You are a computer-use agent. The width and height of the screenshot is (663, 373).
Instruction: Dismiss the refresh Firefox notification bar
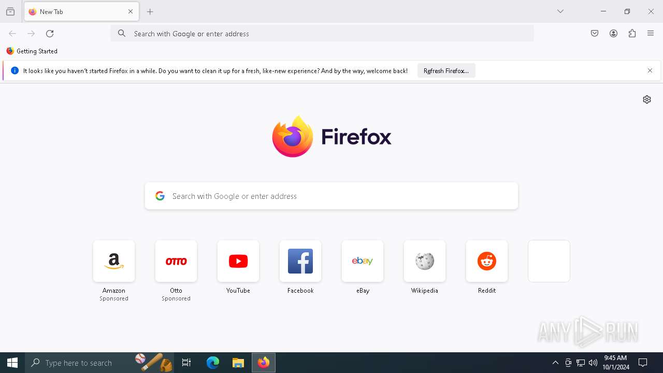click(650, 71)
